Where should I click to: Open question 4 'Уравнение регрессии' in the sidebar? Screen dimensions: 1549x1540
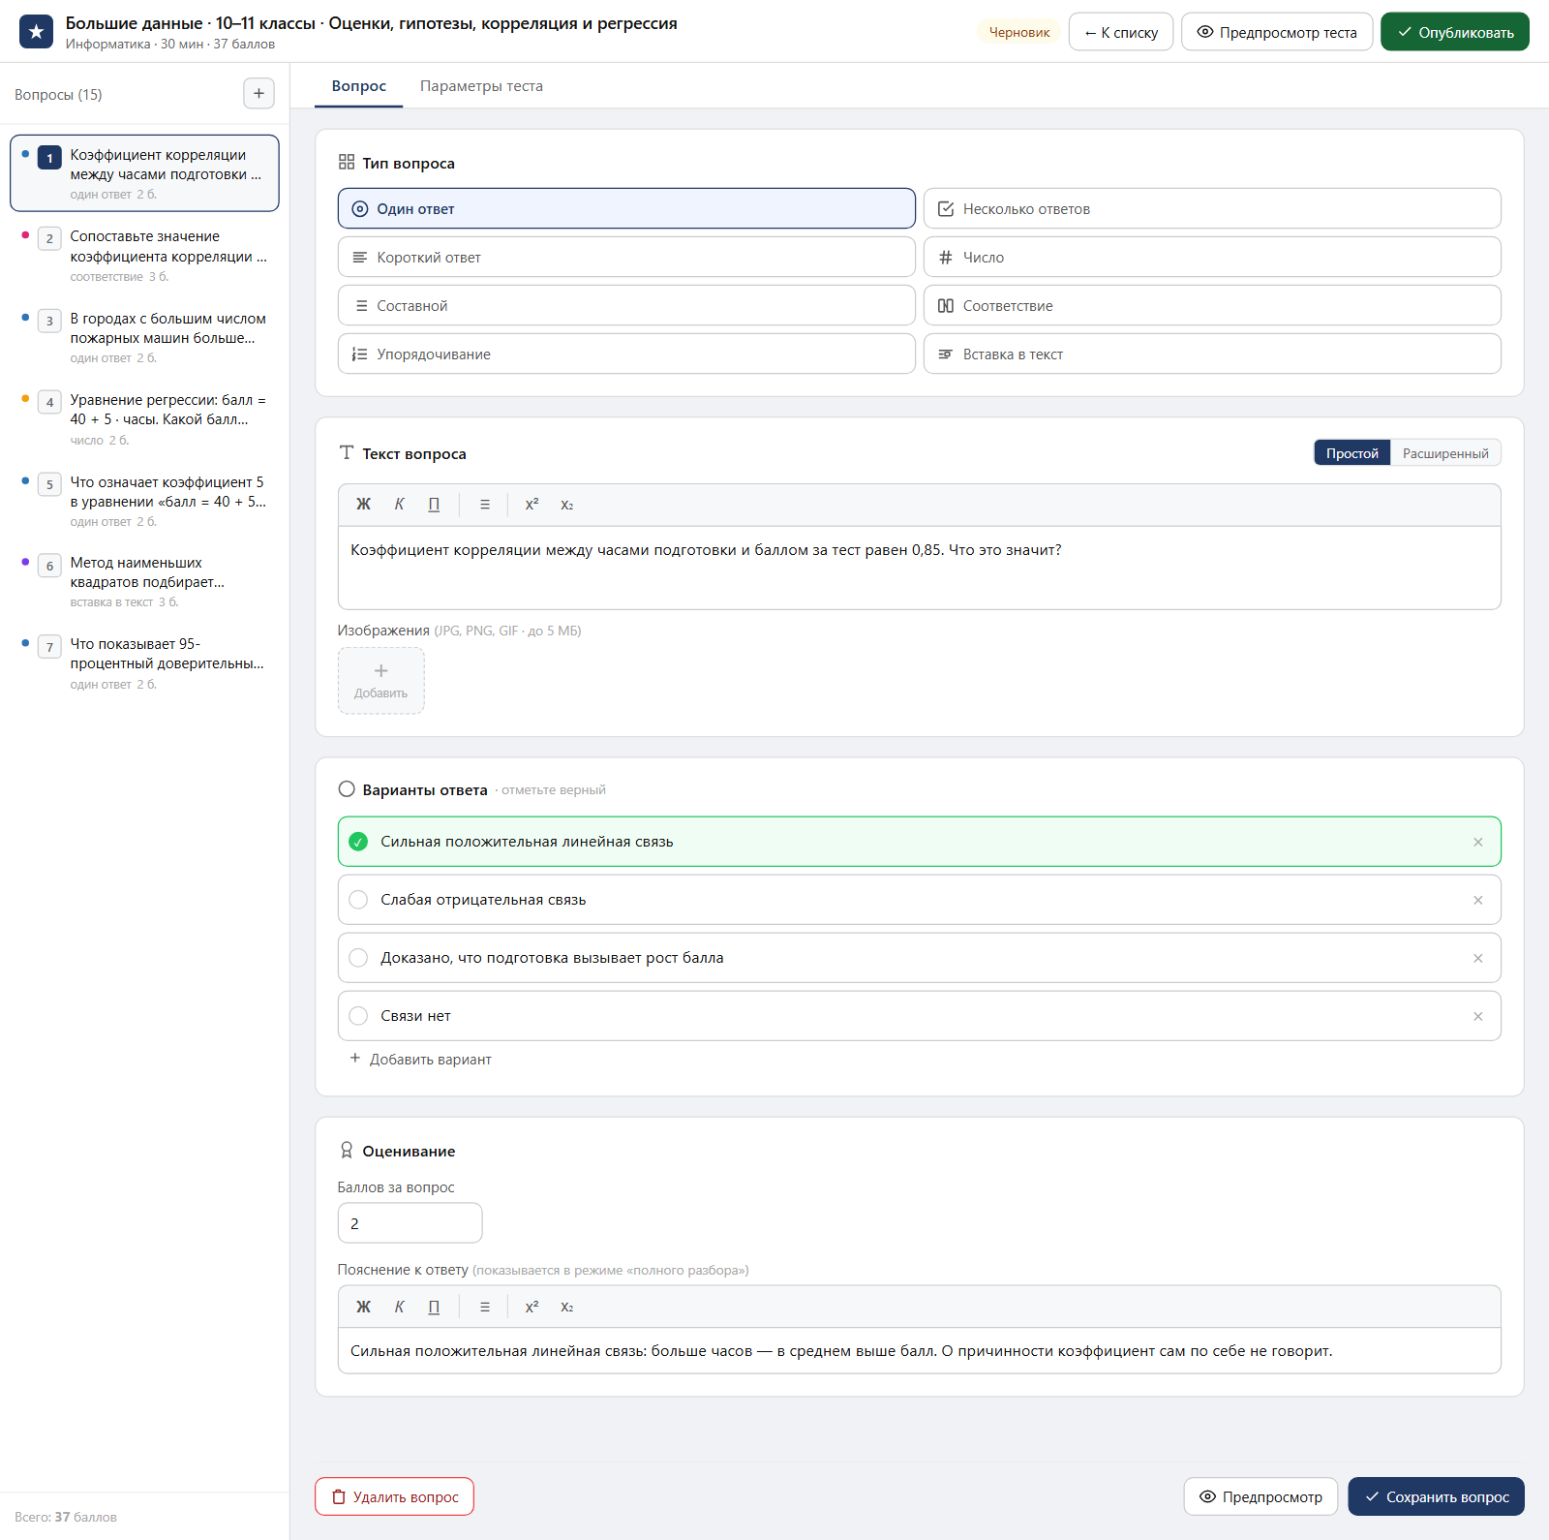coord(145,418)
